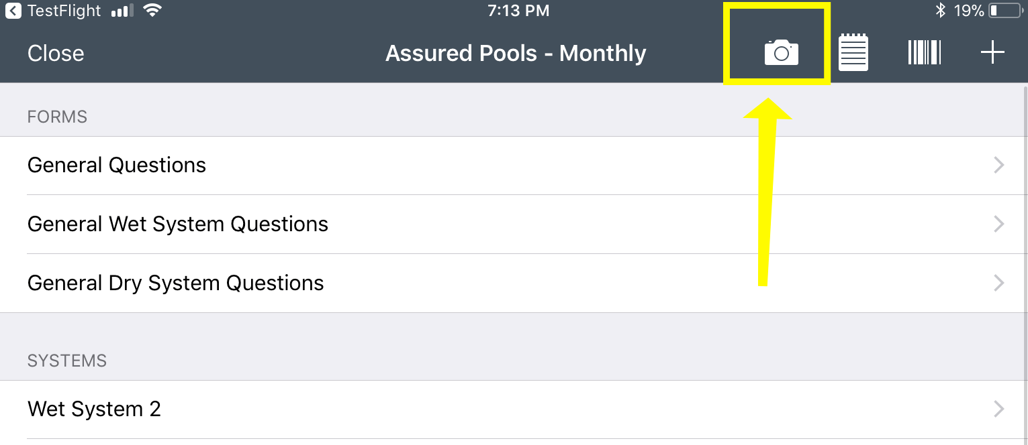Select the Wet System 2 entry
Viewport: 1028px width, 445px height.
tap(94, 409)
